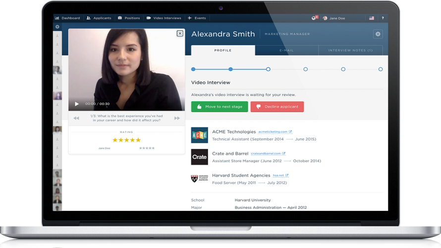
Task: Skip to the next interview question
Action: click(x=177, y=118)
